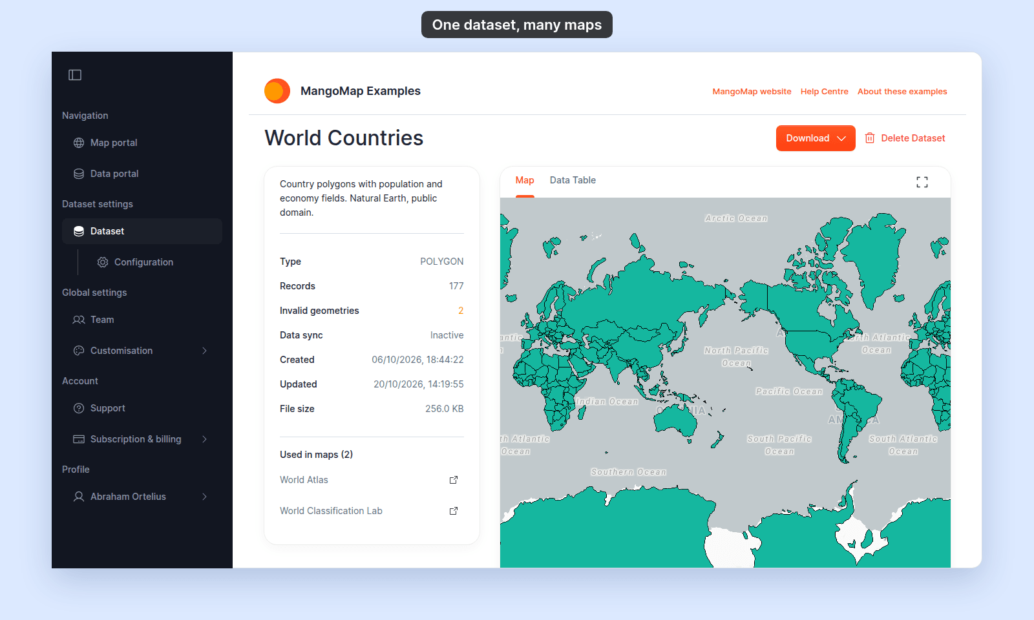
Task: Open the Download dropdown button
Action: coord(816,138)
